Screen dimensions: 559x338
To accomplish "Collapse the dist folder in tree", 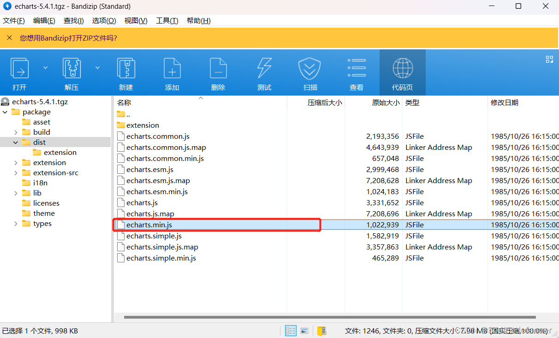I will point(16,142).
